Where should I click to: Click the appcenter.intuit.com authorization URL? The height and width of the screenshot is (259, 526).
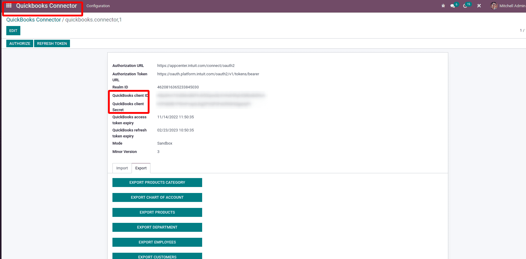(196, 66)
